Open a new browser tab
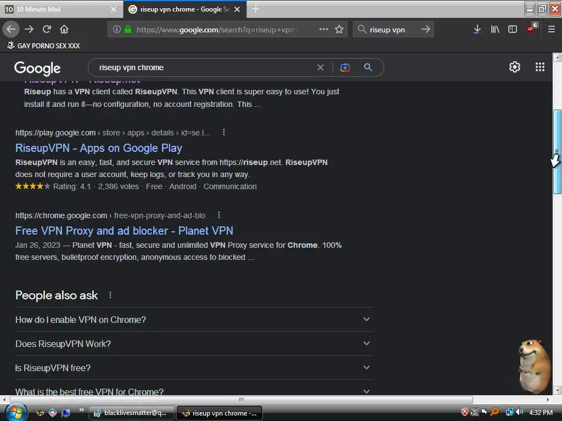The image size is (562, 421). [256, 9]
